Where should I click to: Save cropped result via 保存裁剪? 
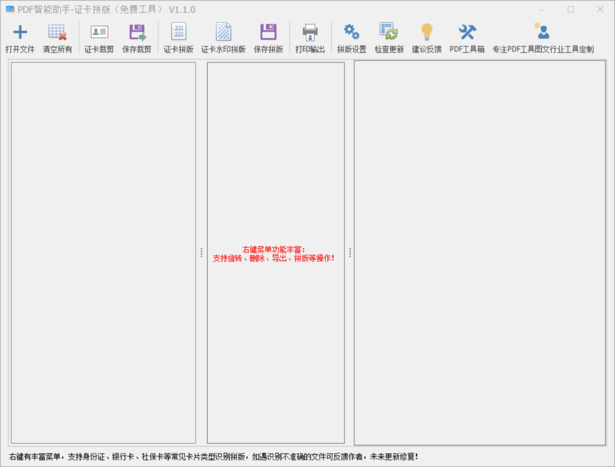click(137, 32)
